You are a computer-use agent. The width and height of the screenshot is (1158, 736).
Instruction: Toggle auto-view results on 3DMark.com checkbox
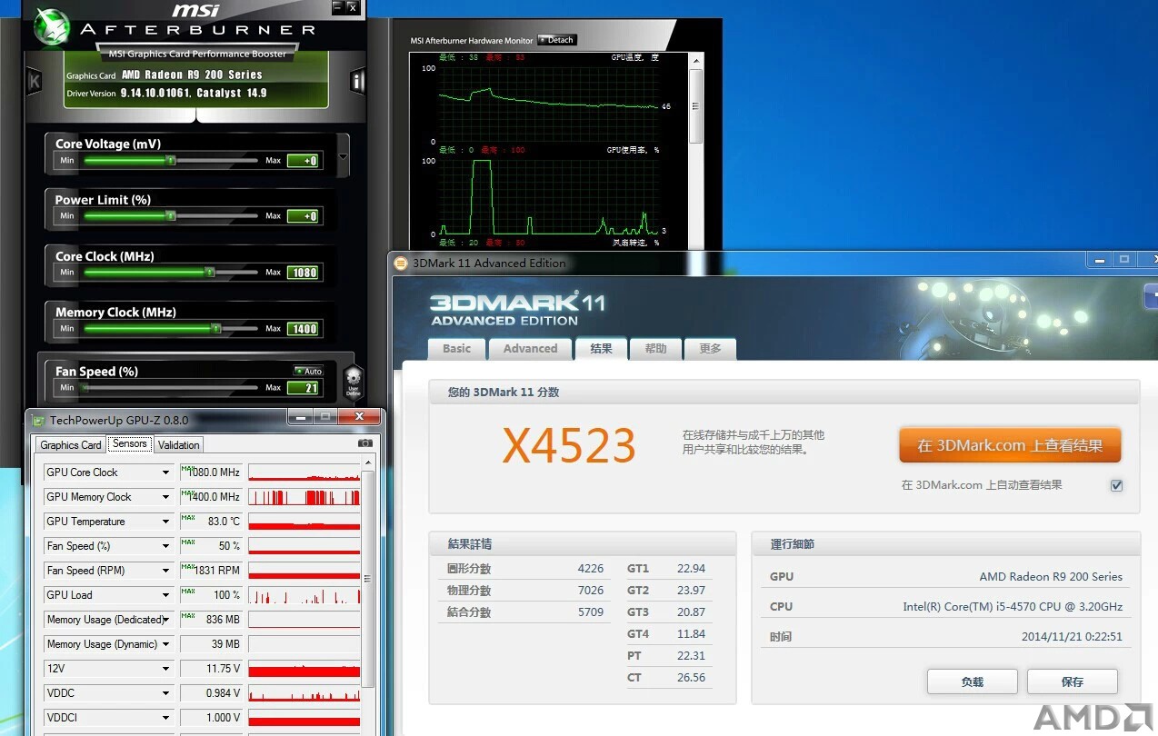tap(1116, 485)
